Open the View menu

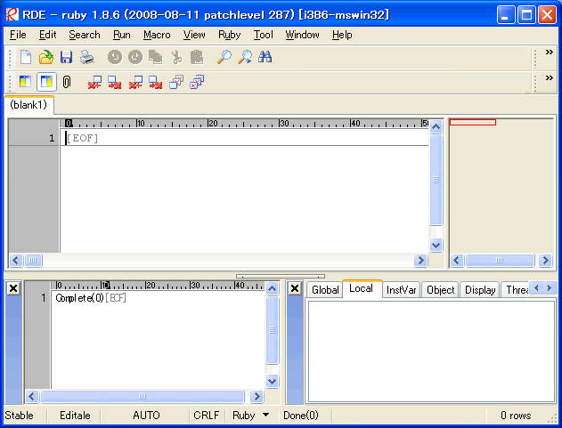pos(194,35)
